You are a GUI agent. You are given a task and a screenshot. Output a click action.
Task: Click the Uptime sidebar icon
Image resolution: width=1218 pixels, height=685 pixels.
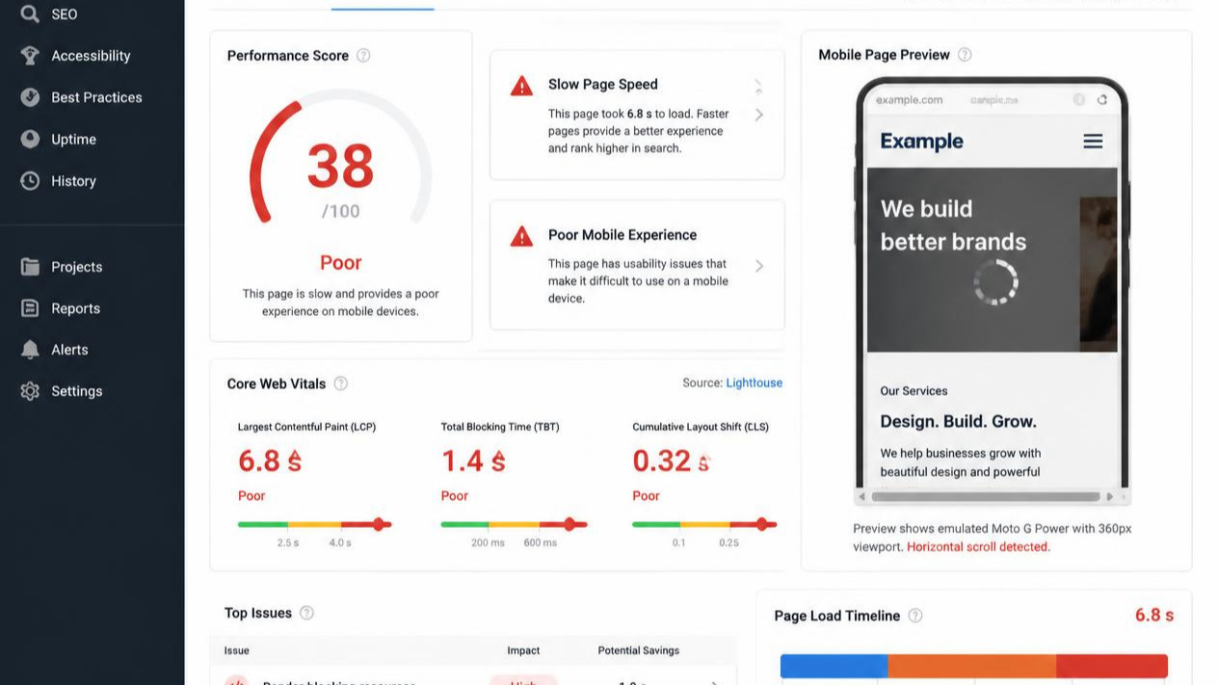click(x=30, y=139)
